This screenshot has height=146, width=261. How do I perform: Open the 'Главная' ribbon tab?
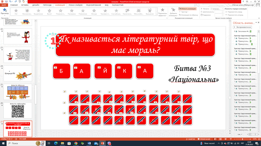(x=14, y=5)
